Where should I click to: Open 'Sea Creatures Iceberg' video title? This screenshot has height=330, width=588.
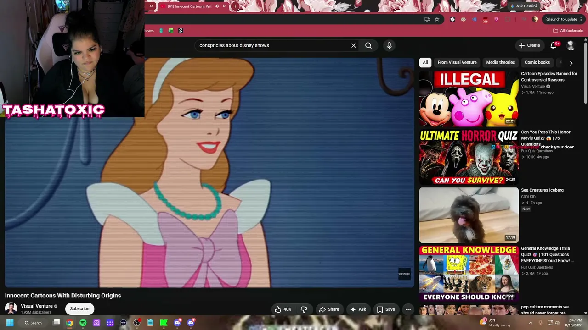542,190
